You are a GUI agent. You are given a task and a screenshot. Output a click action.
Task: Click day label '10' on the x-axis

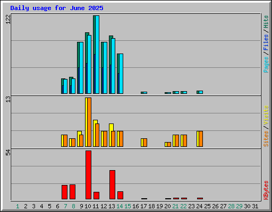88,206
